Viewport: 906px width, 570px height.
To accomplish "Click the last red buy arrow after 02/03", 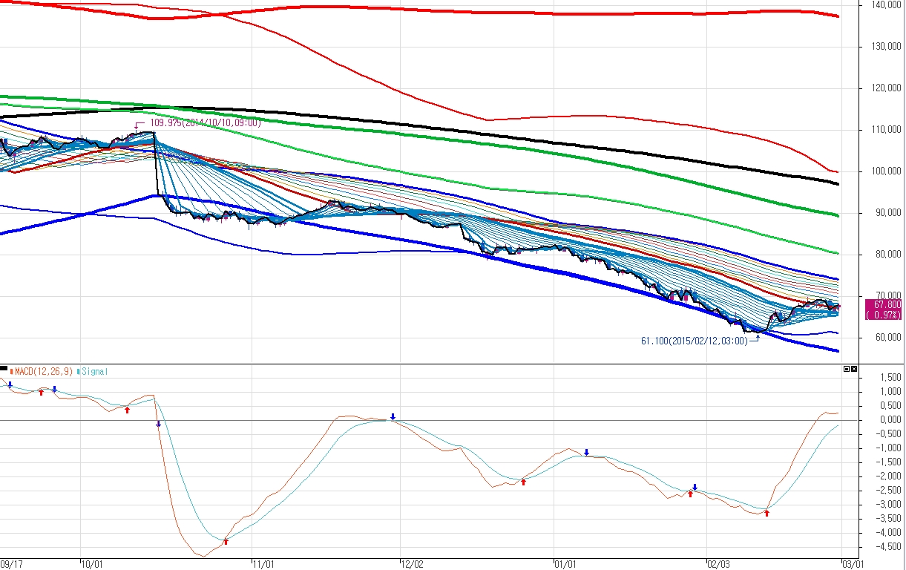I will 767,513.
